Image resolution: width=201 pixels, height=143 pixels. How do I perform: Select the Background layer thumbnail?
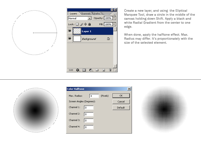[x=77, y=39]
